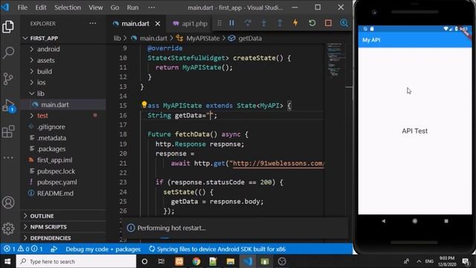Expand the android folder
476x268 pixels.
click(32, 49)
